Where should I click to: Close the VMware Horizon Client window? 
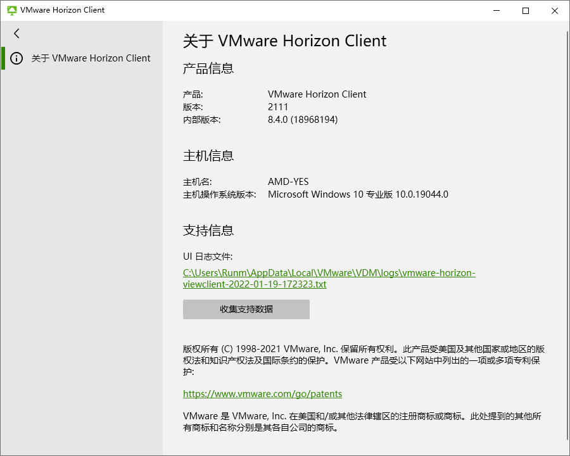(555, 11)
